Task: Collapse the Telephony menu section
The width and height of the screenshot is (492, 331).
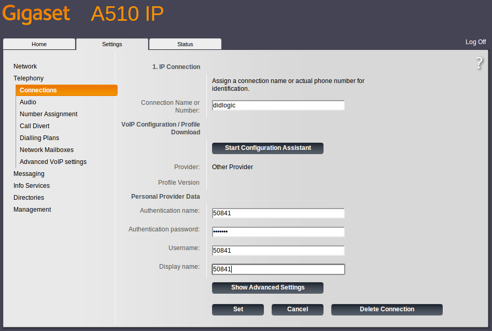Action: point(29,78)
